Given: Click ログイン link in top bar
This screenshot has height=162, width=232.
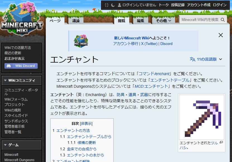Looking at the screenshot, I should click(219, 5).
